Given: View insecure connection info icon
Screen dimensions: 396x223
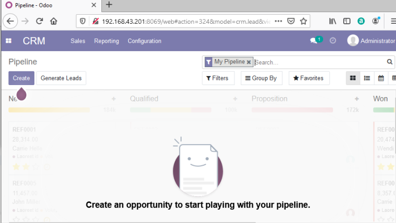Looking at the screenshot, I should [x=96, y=21].
